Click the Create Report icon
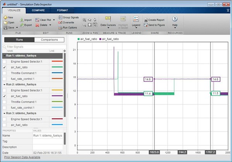Screen dimensions: 232x162 [x=146, y=20]
